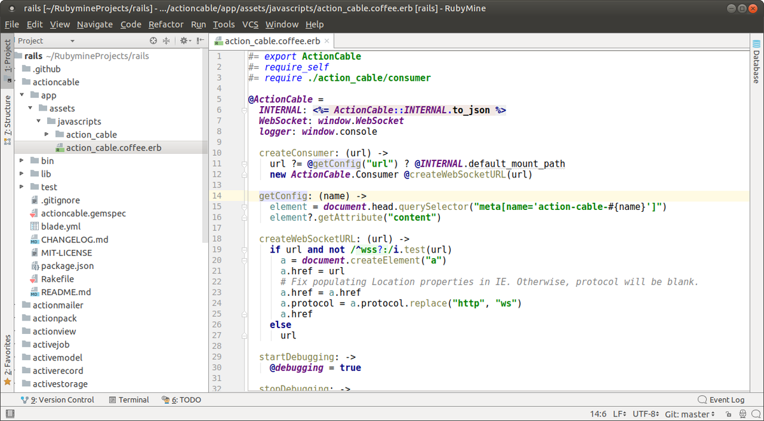The width and height of the screenshot is (764, 421).
Task: Open the Refactor menu
Action: pos(166,24)
